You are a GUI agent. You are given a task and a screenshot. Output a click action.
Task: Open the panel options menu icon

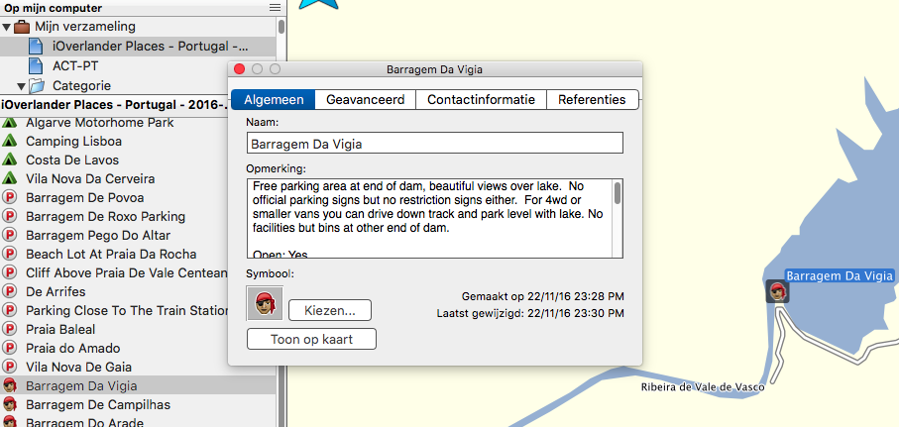[275, 8]
